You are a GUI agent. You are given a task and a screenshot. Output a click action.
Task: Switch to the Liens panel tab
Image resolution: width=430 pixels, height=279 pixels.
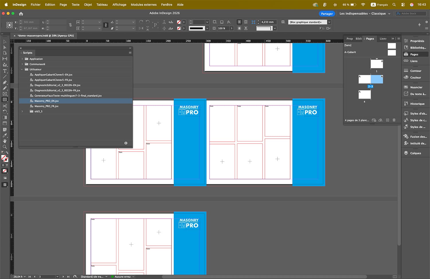tap(383, 39)
